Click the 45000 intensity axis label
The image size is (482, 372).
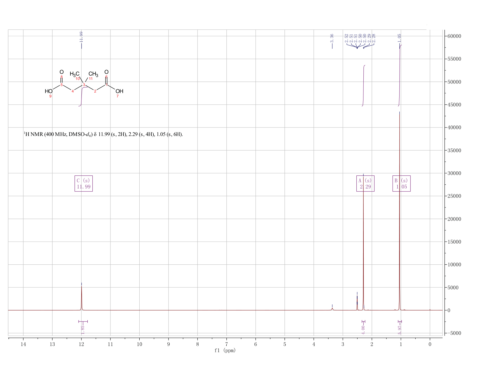click(454, 105)
